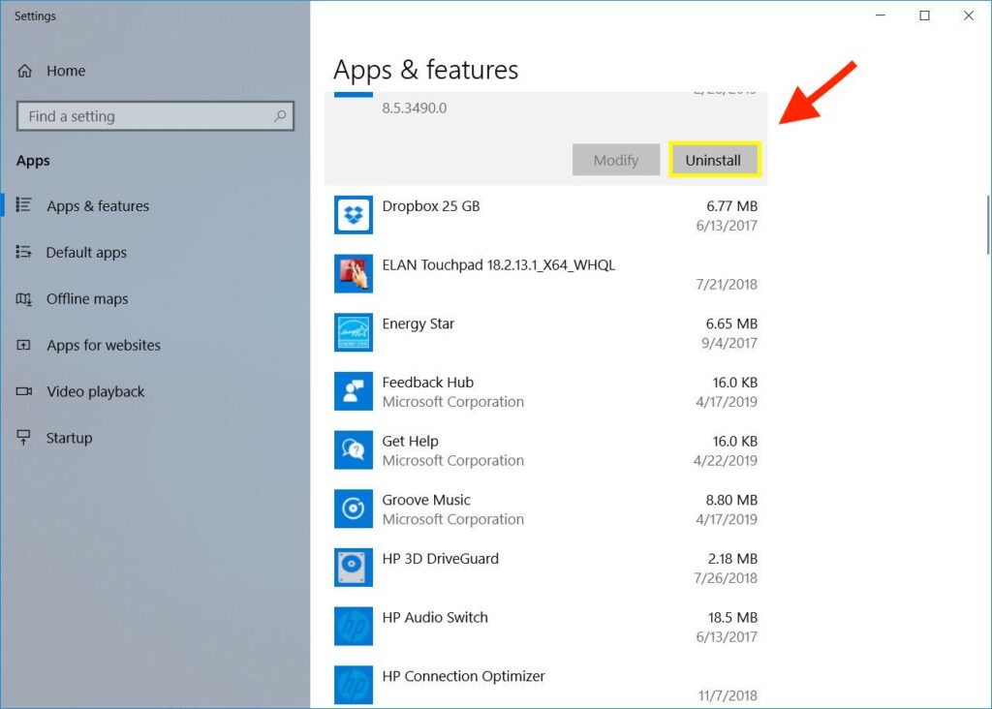Image resolution: width=992 pixels, height=709 pixels.
Task: Click the Dropbox app icon
Action: point(354,215)
